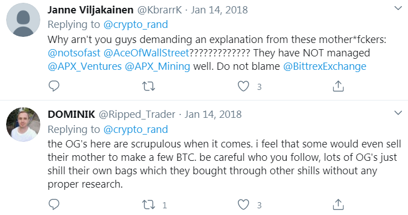Retweet Janne Viljakainen's tweet
Viewport: 408px width, 215px height.
pyautogui.click(x=148, y=86)
